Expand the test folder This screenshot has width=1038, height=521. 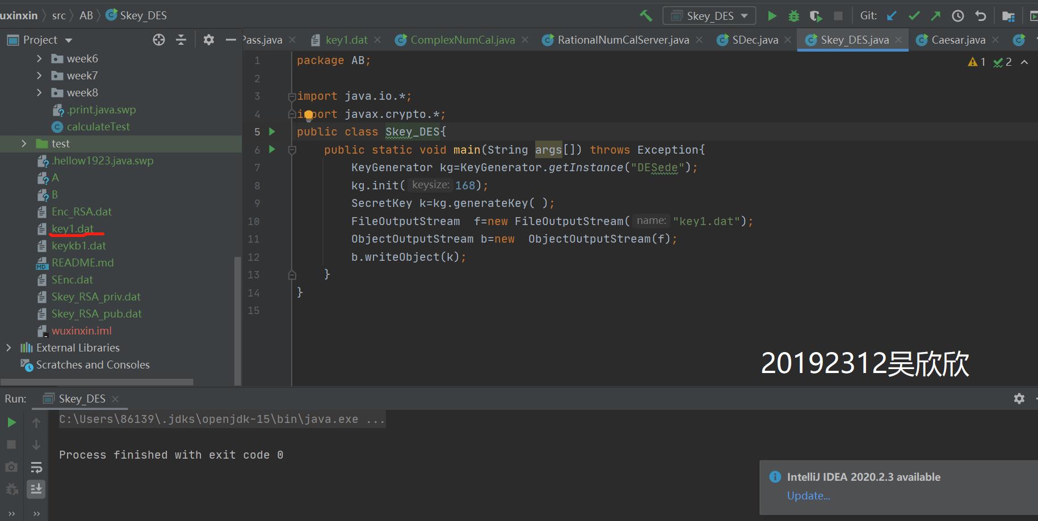(x=24, y=143)
